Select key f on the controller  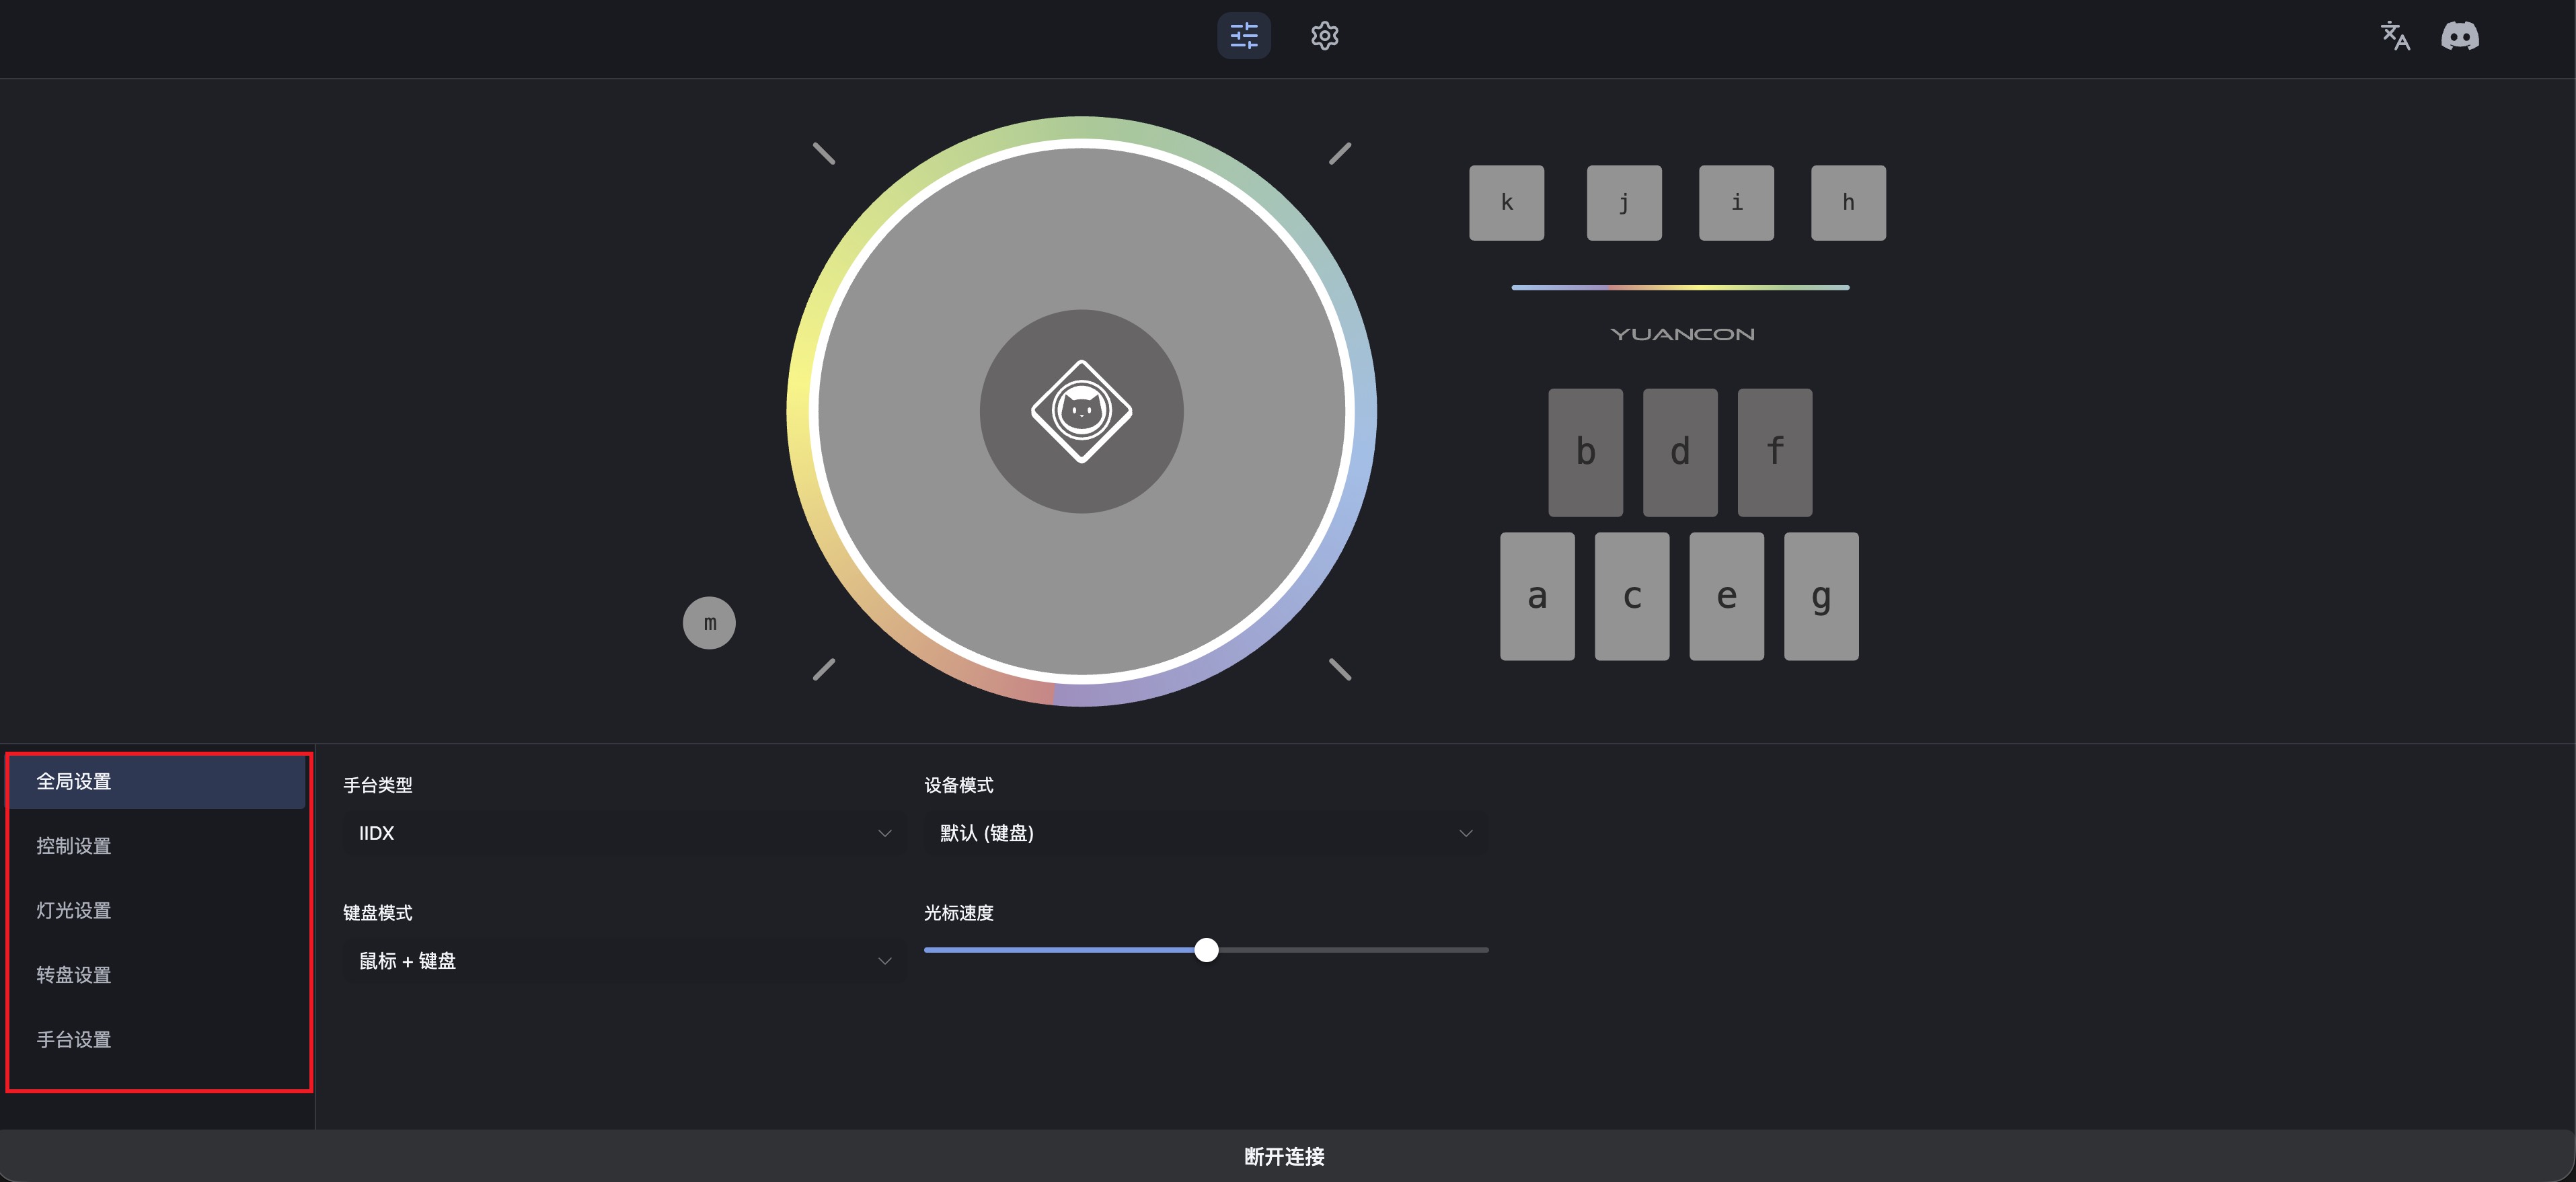1774,452
